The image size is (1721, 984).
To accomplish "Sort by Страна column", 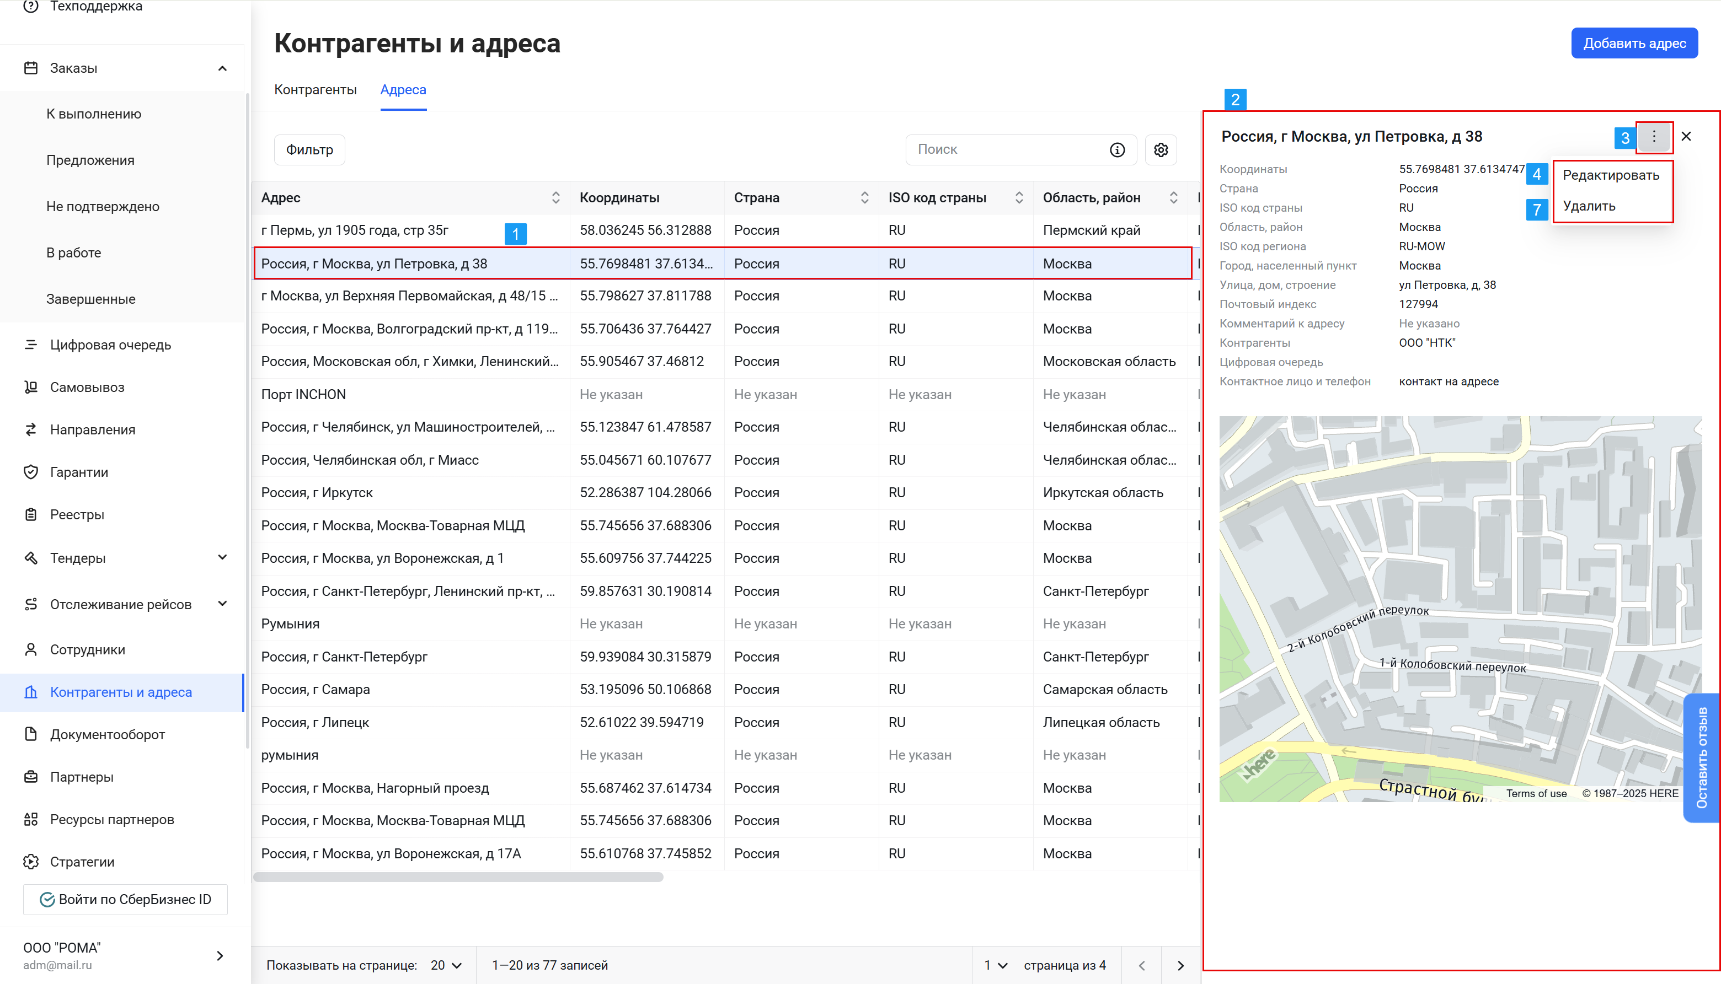I will (x=864, y=197).
